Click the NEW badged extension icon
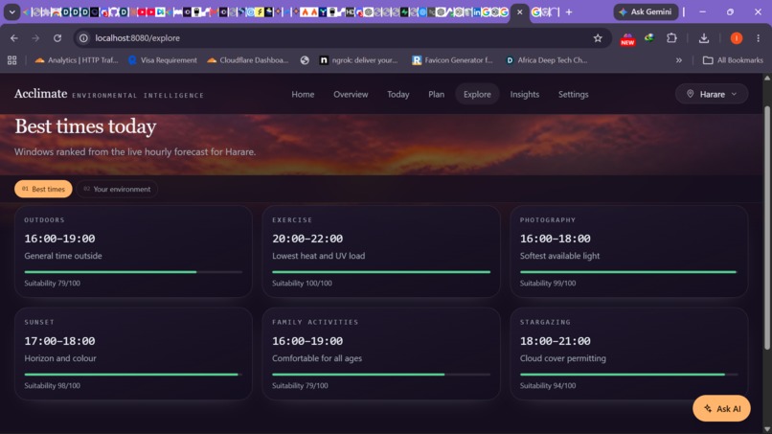772x434 pixels. 627,38
